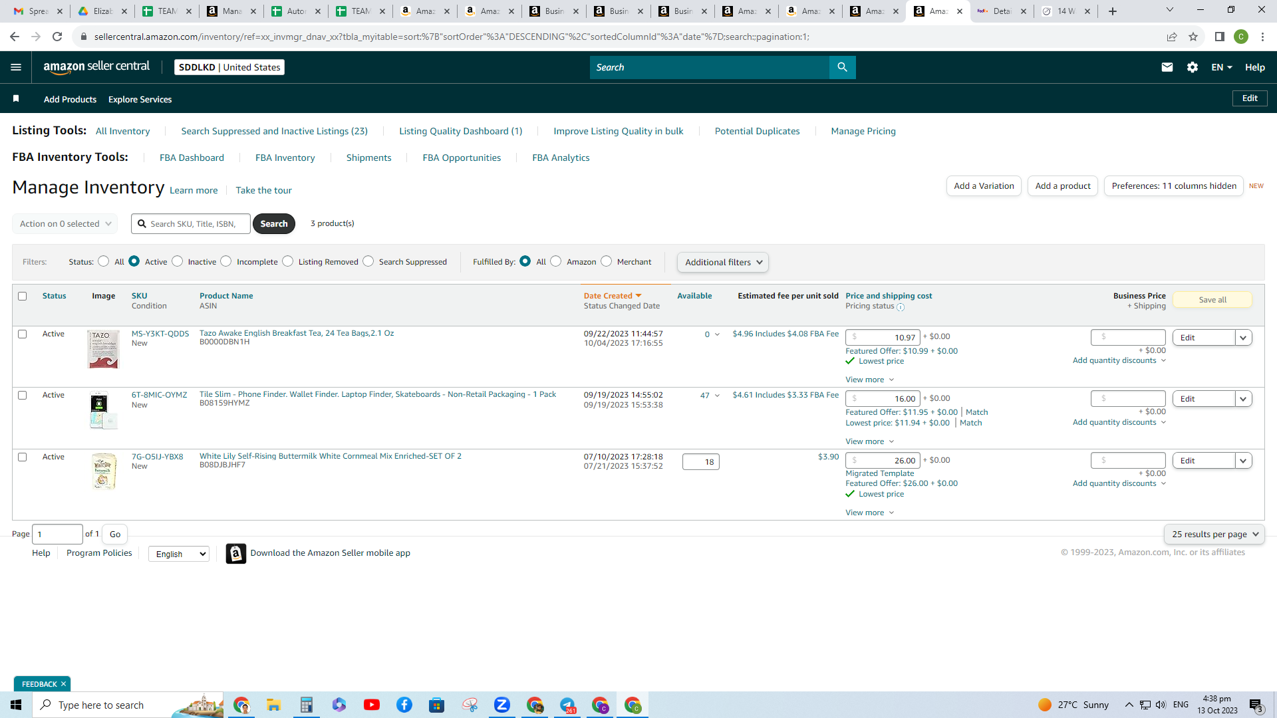Viewport: 1277px width, 718px height.
Task: Open the Tazo Awake English Breakfast Tea link
Action: click(297, 333)
